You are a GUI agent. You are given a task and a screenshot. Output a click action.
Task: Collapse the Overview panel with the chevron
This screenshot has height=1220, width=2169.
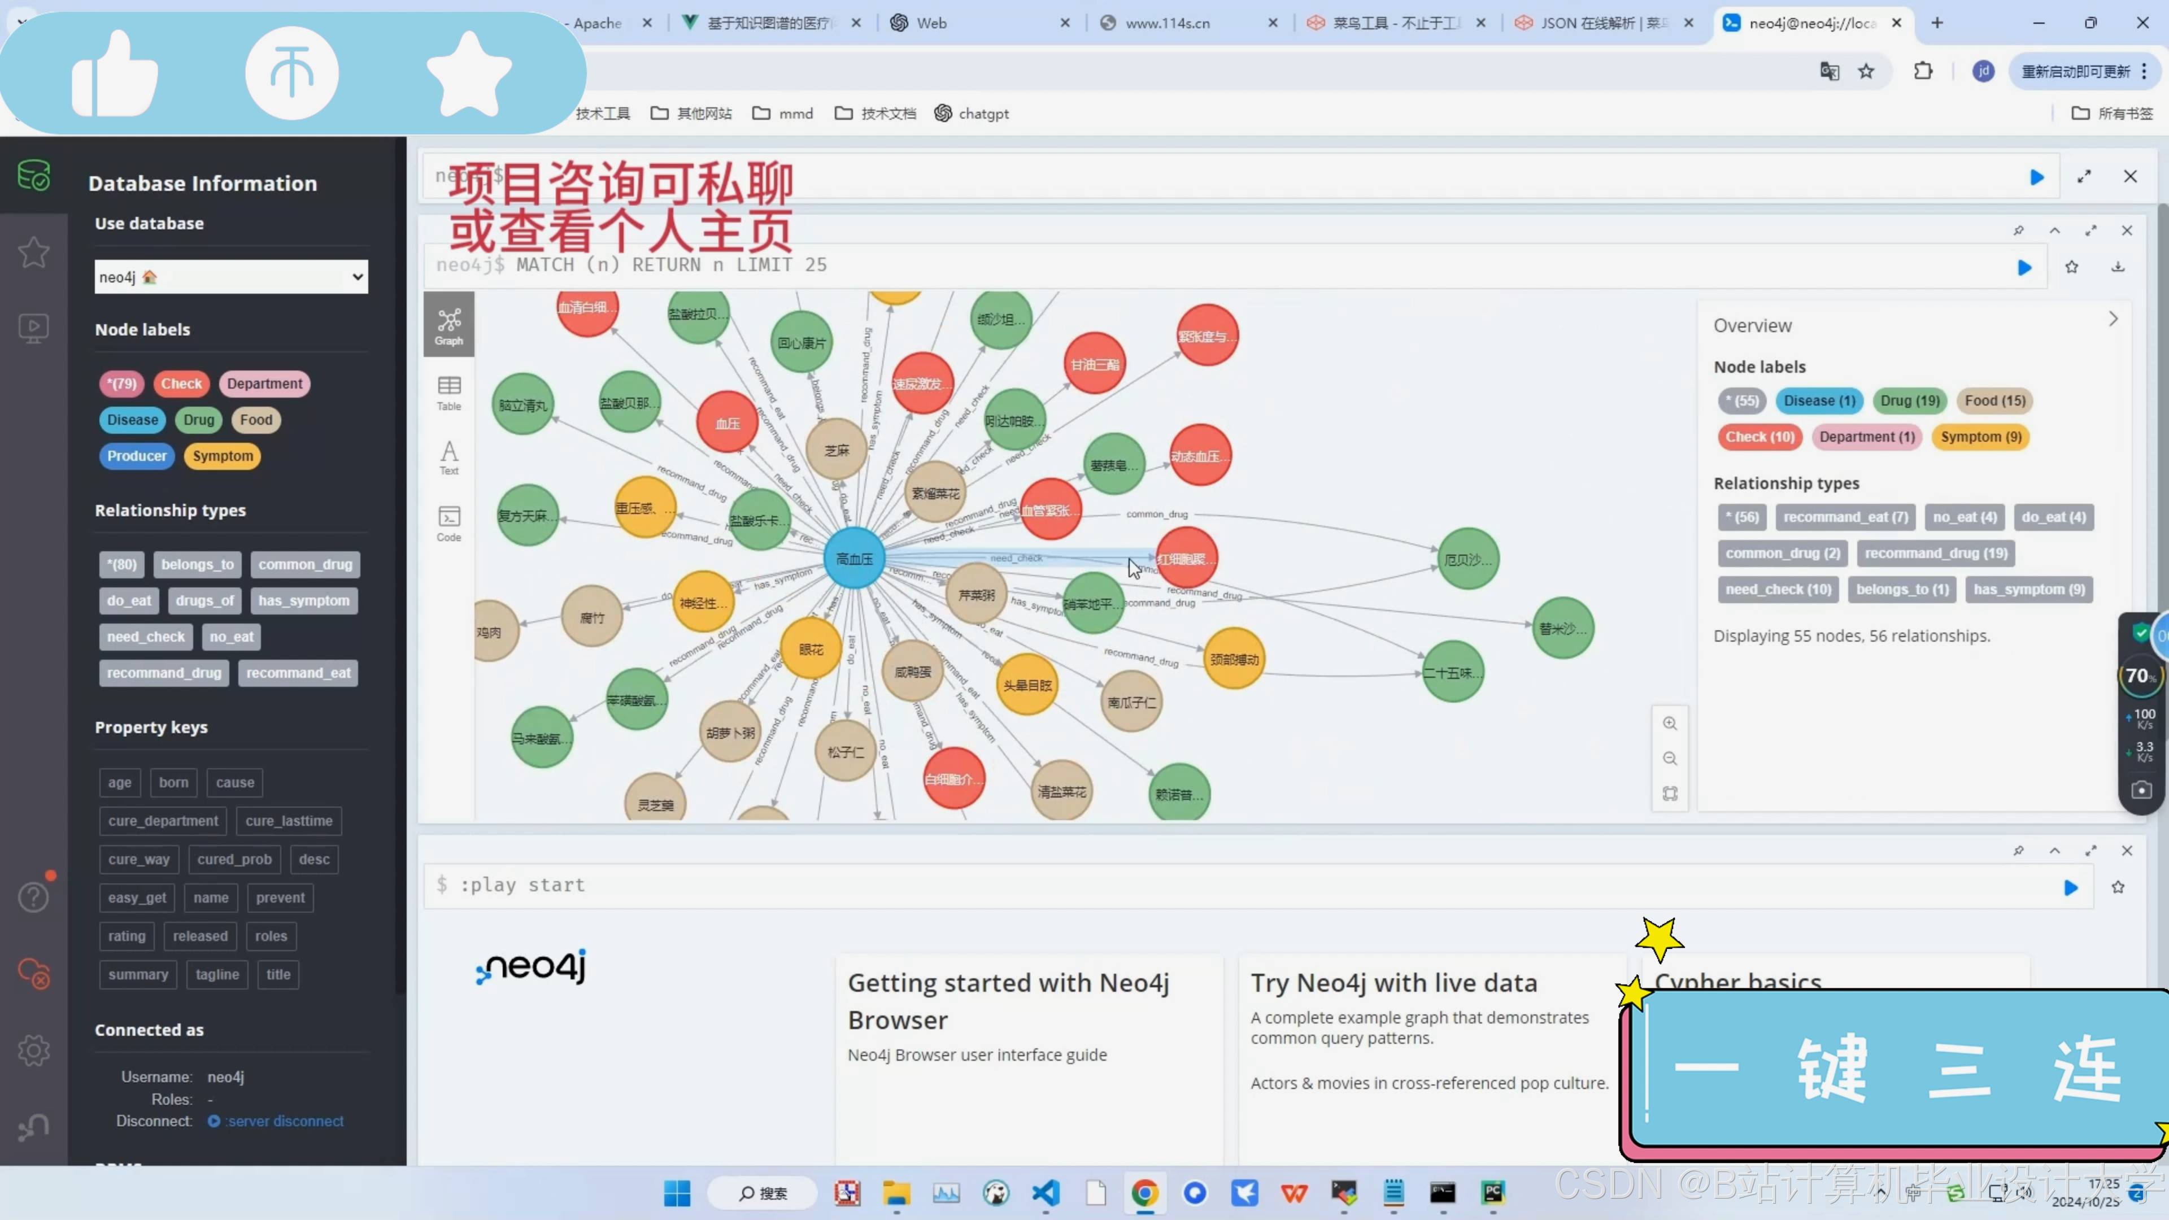pyautogui.click(x=2113, y=319)
